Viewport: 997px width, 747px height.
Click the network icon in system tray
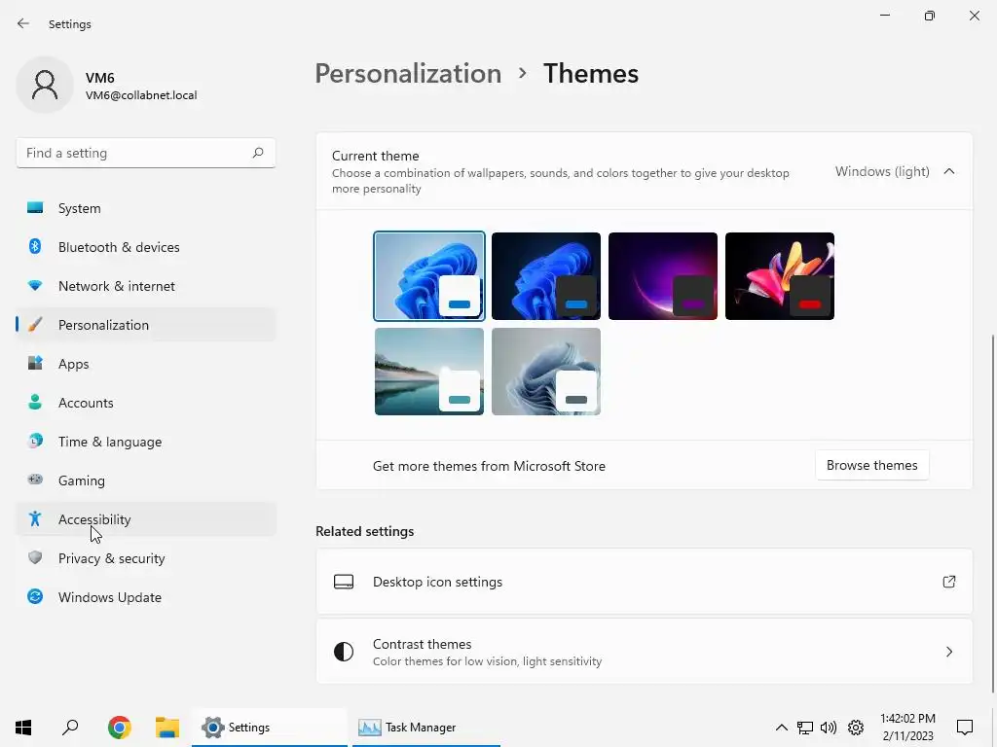(805, 728)
